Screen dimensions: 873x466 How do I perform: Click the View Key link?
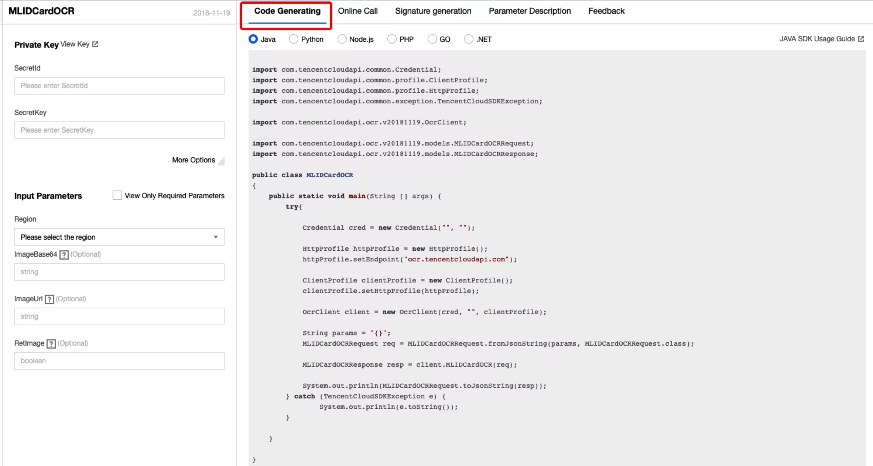75,44
